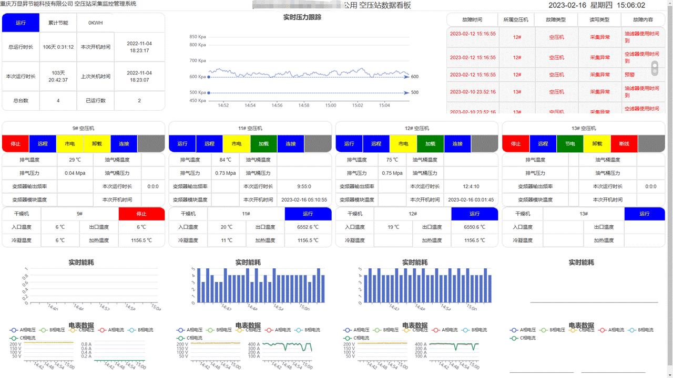Click the 故障时间 column header

(472, 19)
